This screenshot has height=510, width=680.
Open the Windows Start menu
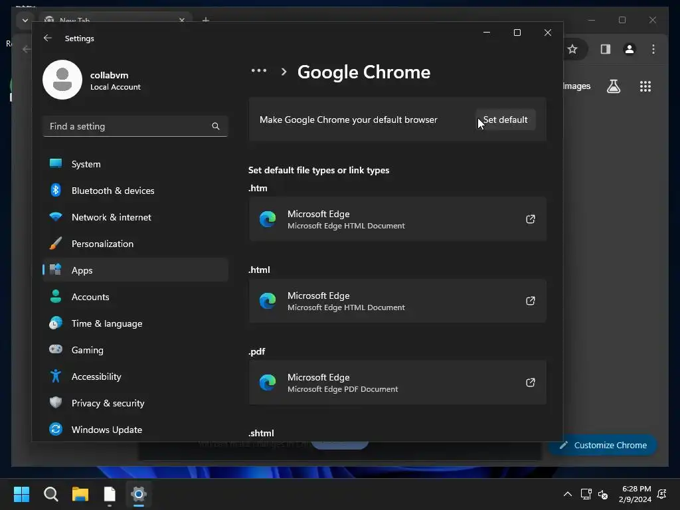click(21, 494)
